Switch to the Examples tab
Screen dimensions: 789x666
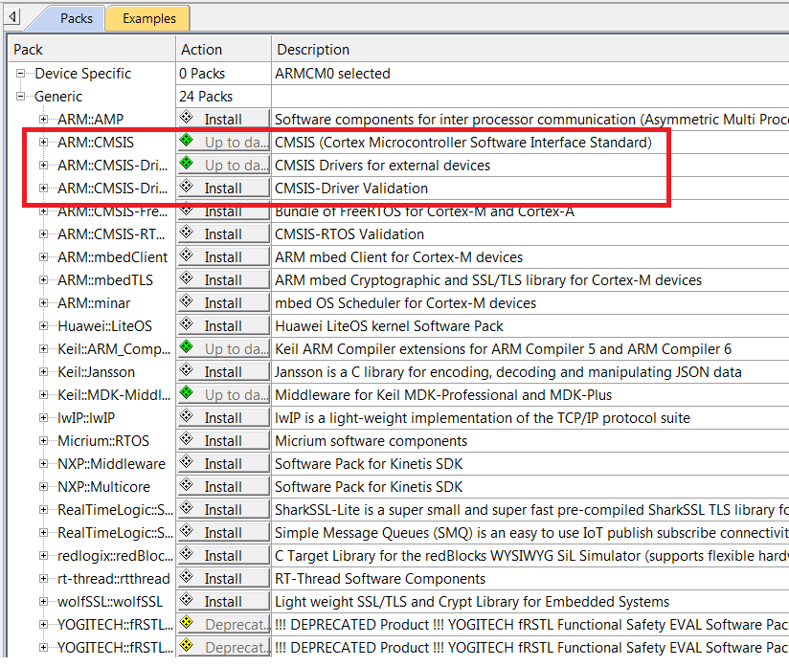(x=148, y=18)
